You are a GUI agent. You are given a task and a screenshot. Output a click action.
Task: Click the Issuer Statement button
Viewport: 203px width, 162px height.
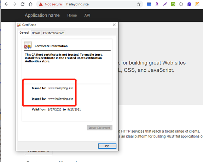[x=100, y=128]
